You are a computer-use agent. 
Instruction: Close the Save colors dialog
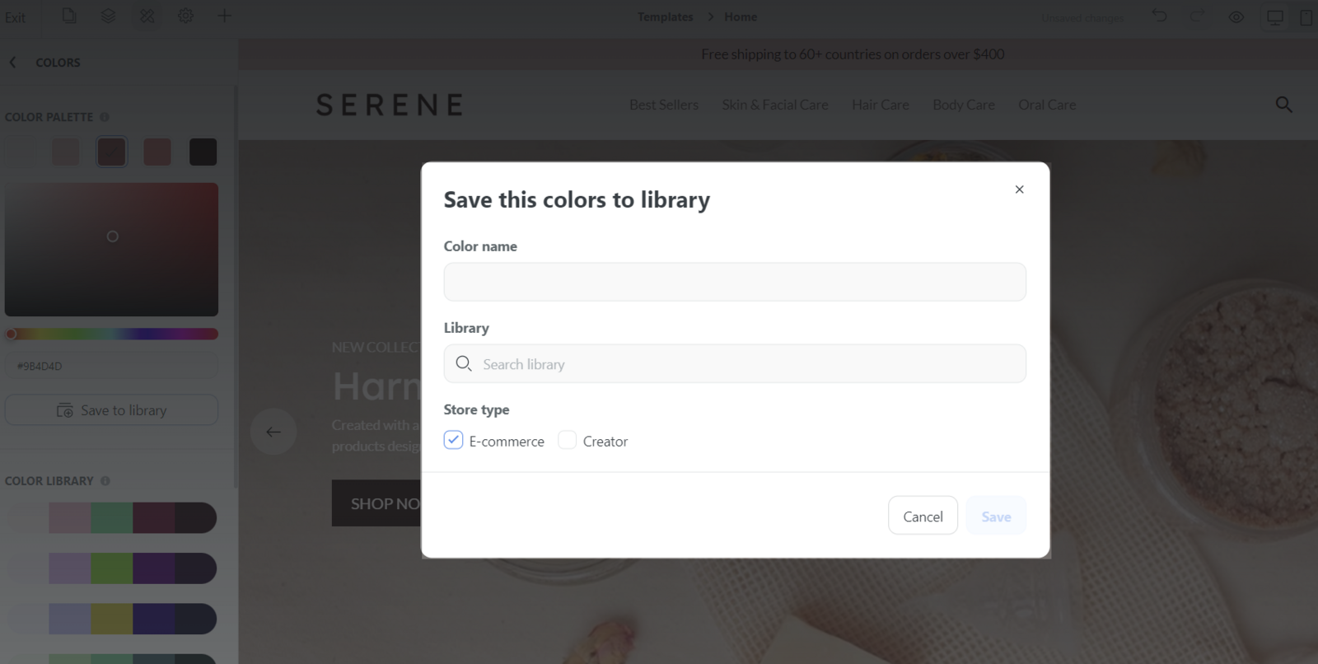pyautogui.click(x=1019, y=189)
